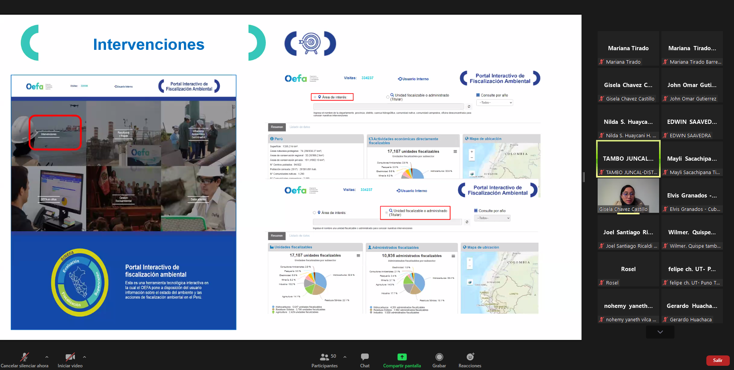Click muted mic icon for Gisela Chavez name label

point(601,99)
